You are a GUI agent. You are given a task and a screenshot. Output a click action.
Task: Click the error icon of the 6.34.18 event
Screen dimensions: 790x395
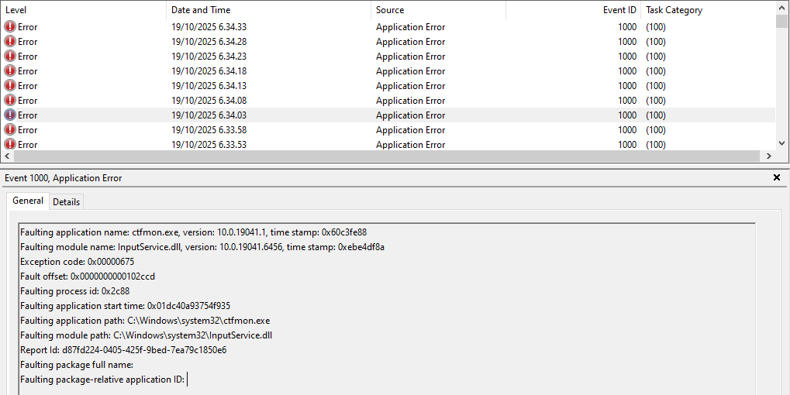coord(10,71)
